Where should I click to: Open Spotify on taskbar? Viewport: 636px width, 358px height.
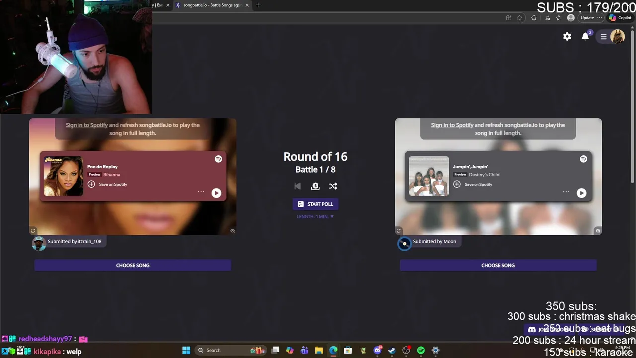click(x=421, y=350)
